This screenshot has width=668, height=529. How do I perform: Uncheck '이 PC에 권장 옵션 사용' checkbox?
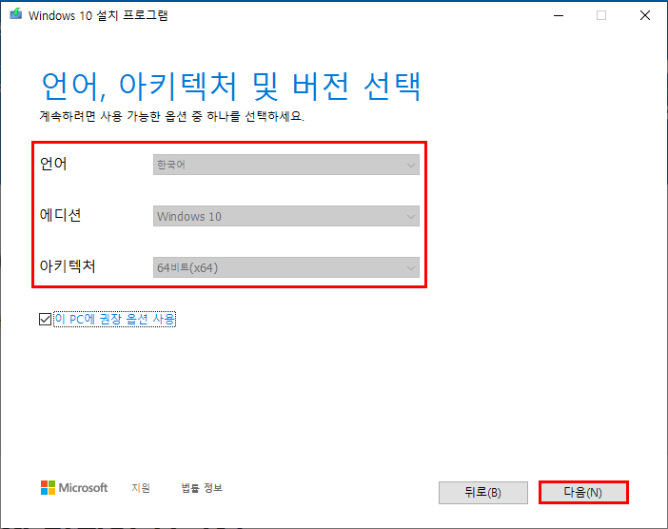coord(45,319)
